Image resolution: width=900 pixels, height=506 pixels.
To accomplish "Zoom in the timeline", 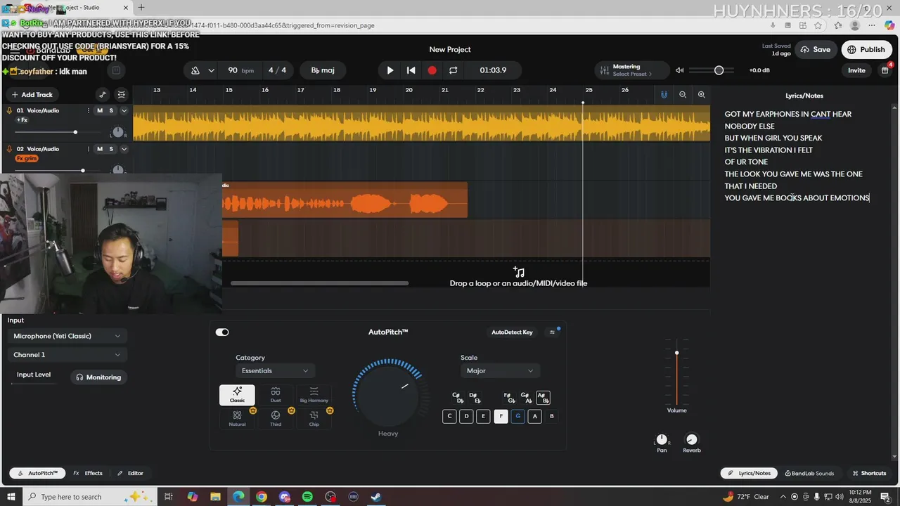I will pyautogui.click(x=701, y=94).
